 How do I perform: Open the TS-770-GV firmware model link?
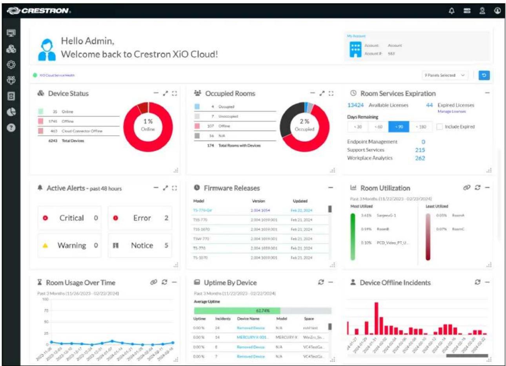point(202,210)
